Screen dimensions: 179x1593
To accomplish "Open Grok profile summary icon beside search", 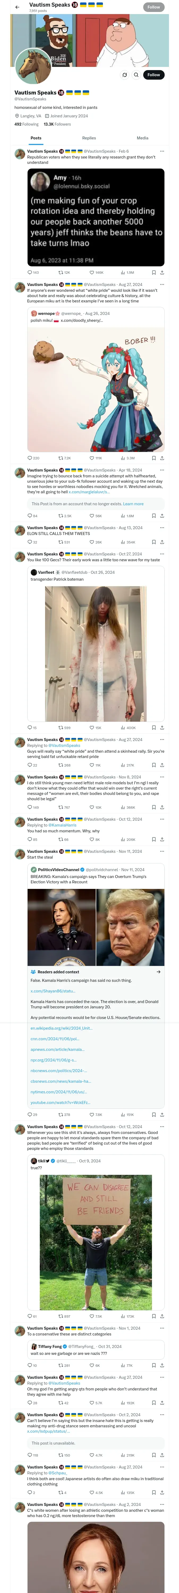I will tap(124, 75).
